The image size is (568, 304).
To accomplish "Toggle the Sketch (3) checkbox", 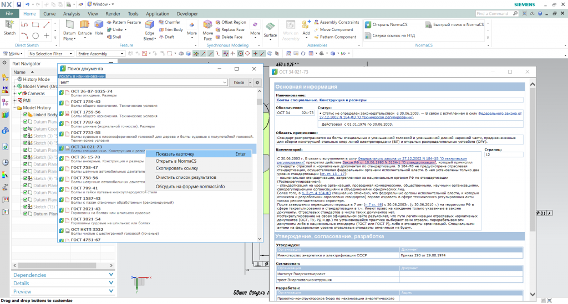I will (26, 136).
